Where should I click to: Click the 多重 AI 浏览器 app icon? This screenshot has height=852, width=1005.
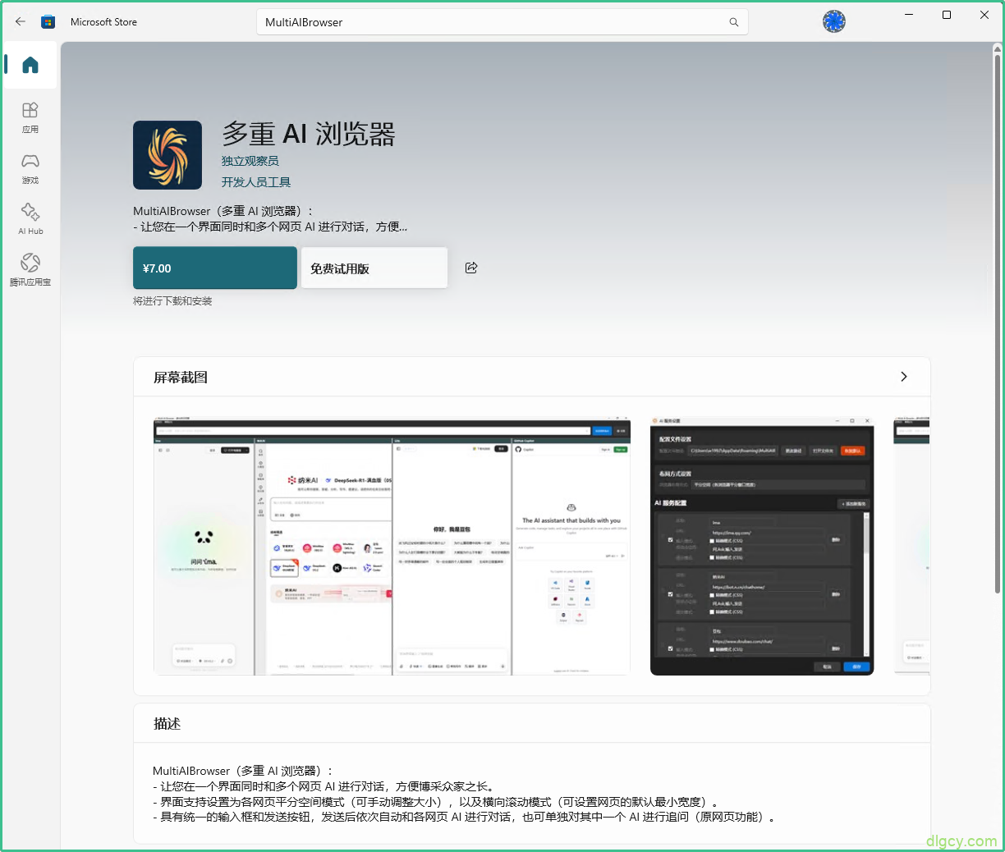[167, 155]
